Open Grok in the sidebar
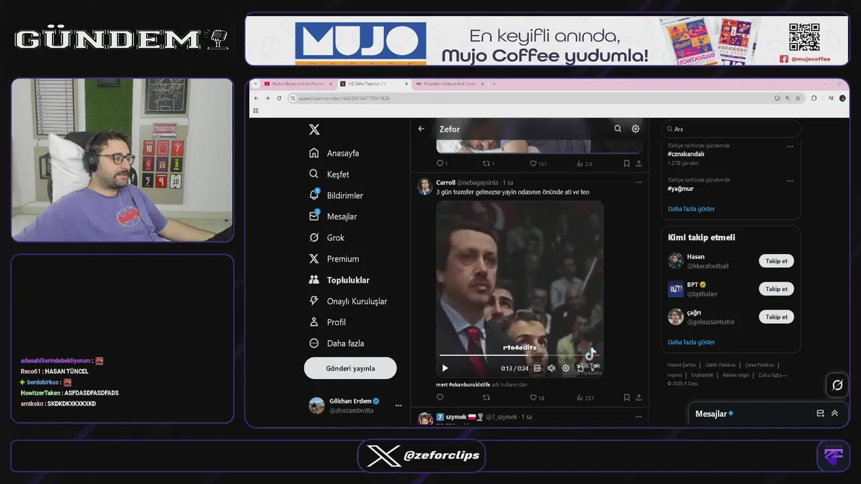861x484 pixels. [327, 237]
